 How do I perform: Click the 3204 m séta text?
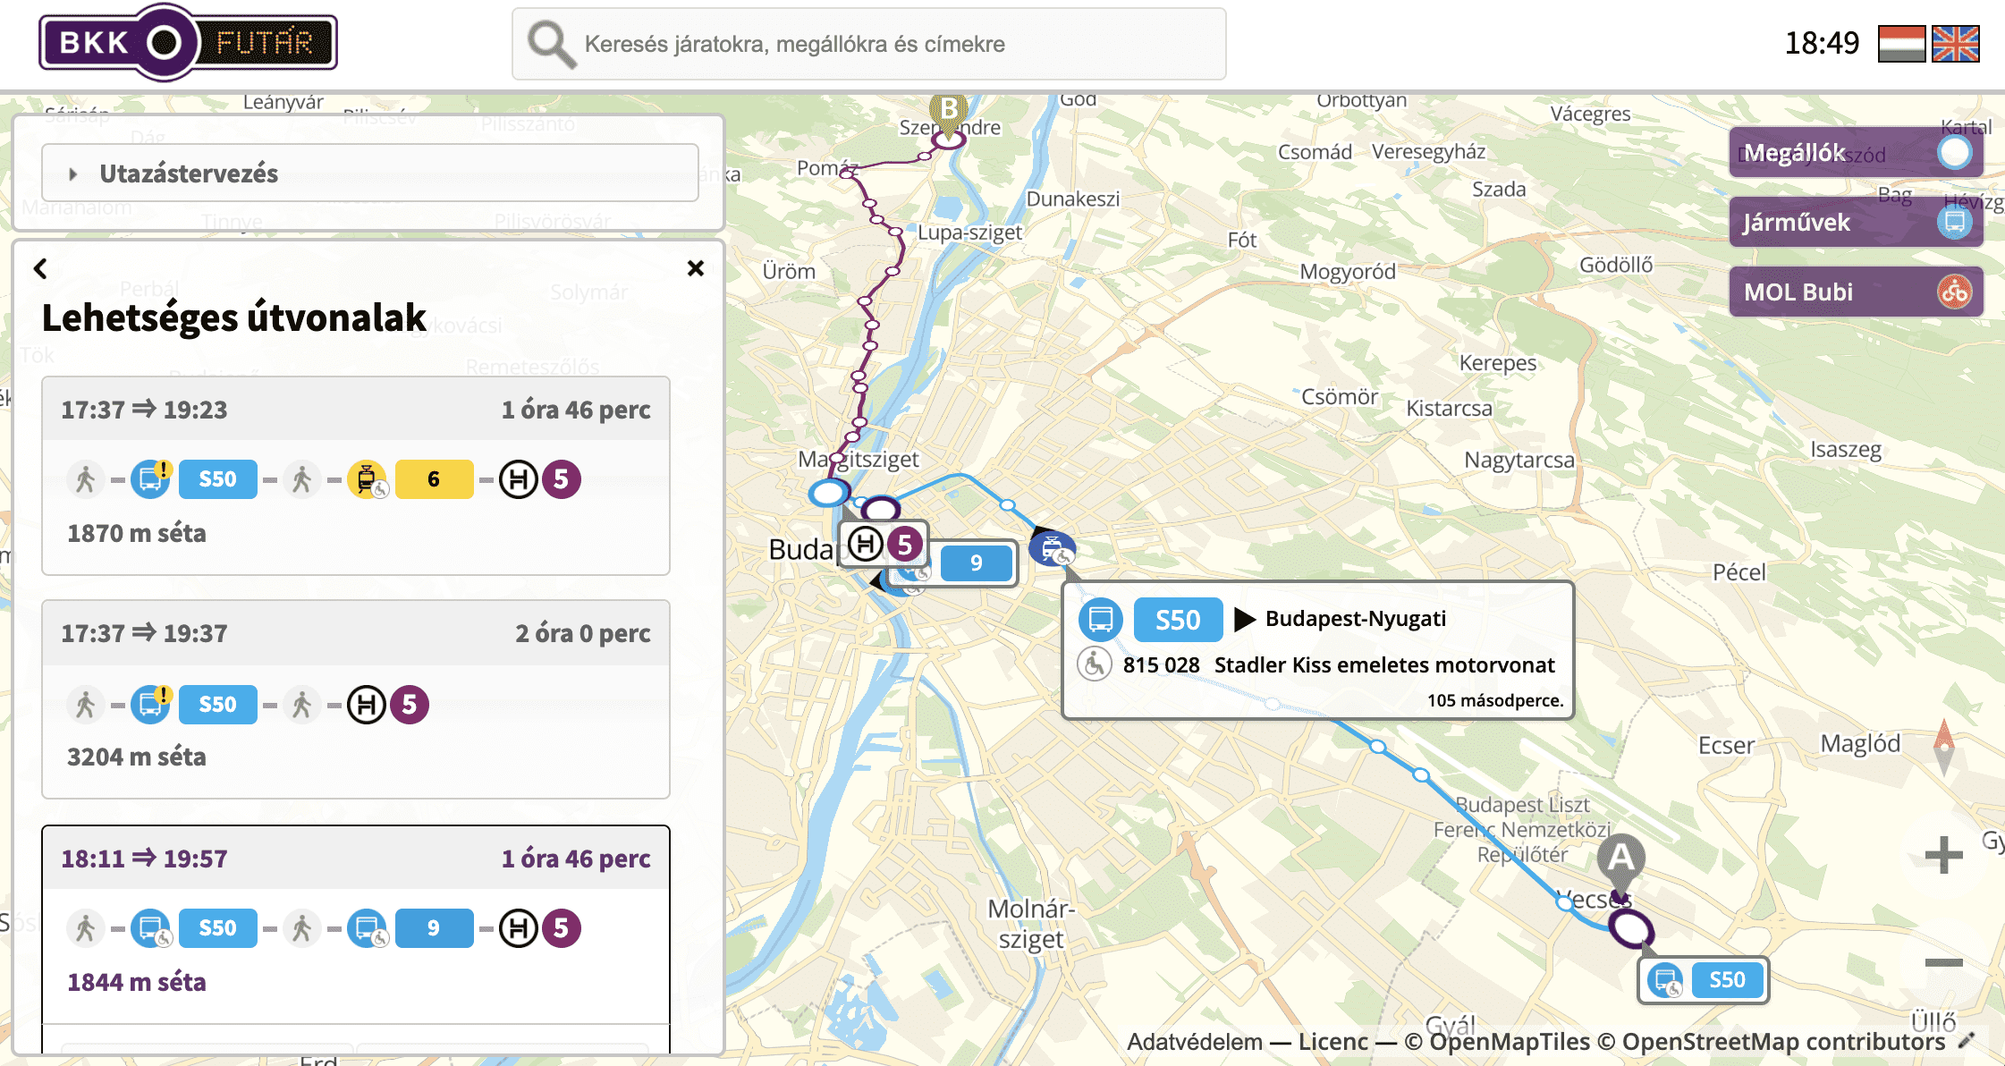pos(137,757)
